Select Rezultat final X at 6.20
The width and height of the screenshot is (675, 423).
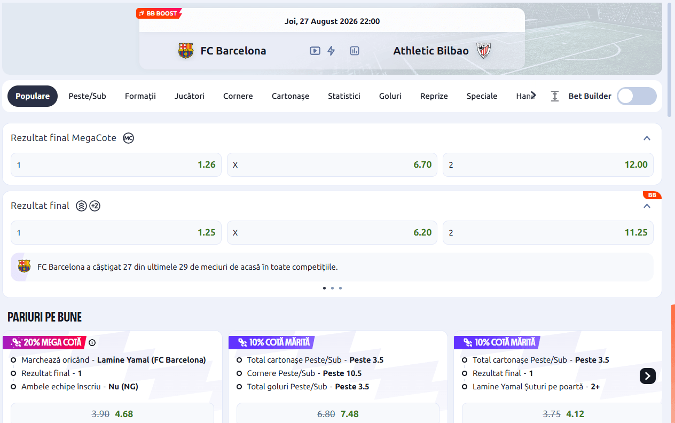point(332,232)
